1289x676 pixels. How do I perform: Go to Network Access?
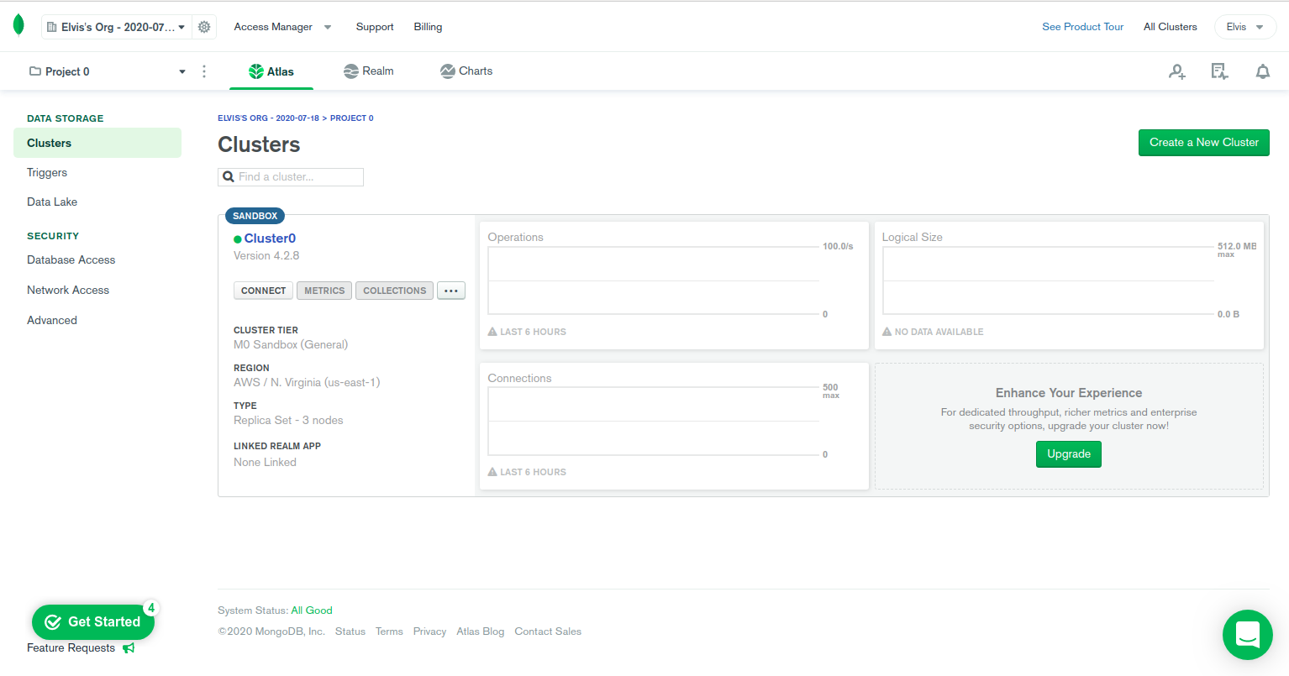point(68,290)
